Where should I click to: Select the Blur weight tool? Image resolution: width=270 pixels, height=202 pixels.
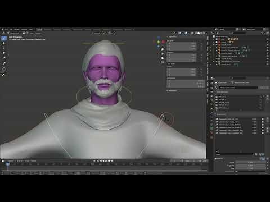4,43
